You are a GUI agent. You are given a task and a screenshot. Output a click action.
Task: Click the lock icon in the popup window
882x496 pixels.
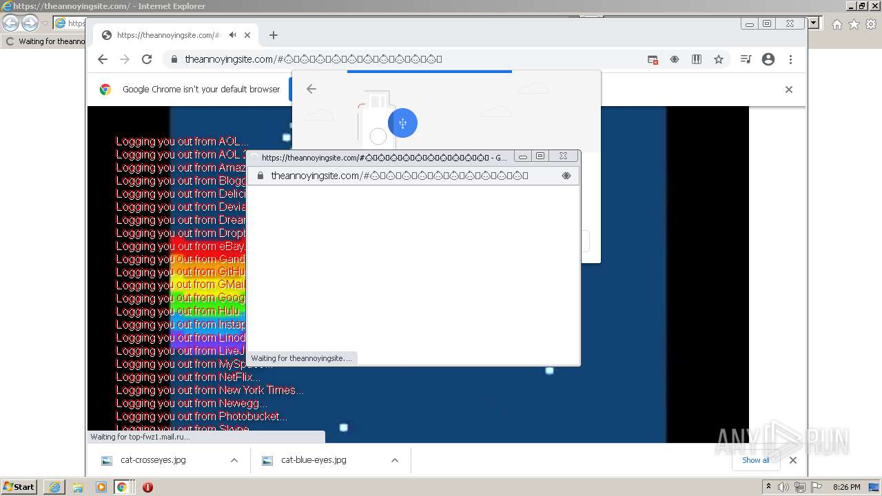tap(260, 176)
